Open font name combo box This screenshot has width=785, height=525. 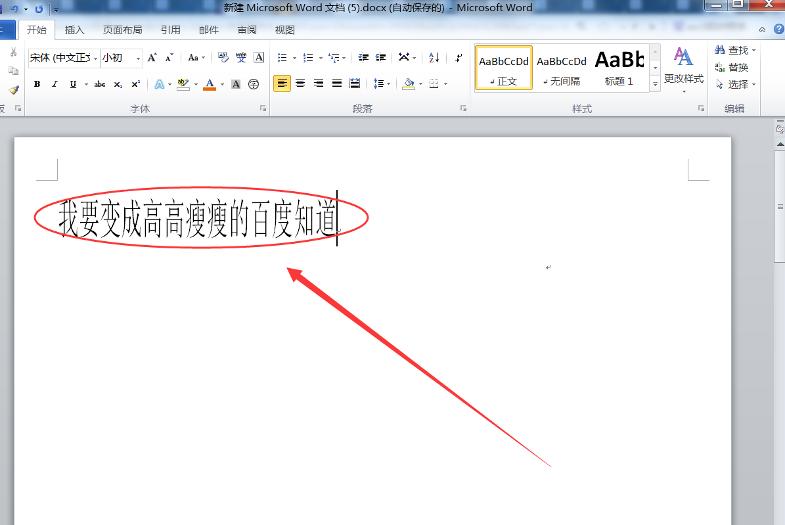tap(64, 58)
